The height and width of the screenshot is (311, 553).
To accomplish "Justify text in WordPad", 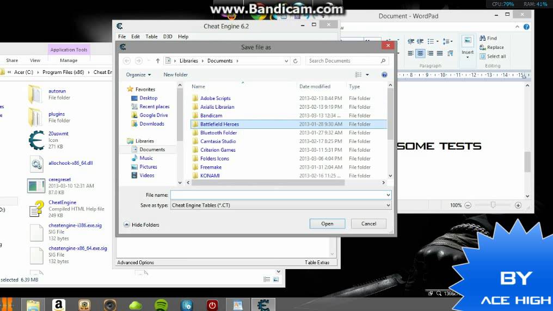I will tap(440, 53).
